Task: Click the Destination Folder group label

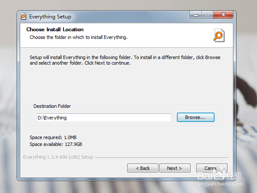Action: tap(52, 106)
